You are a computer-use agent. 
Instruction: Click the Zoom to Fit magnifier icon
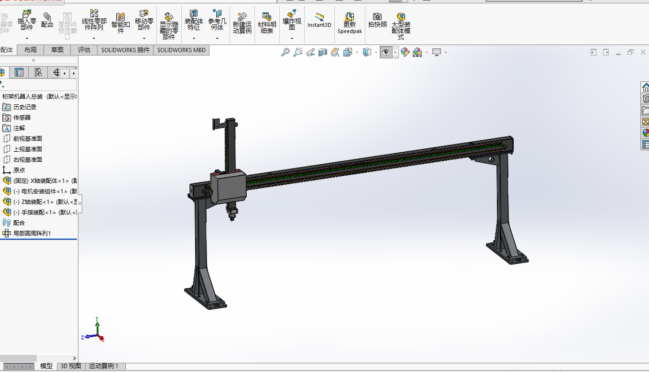point(286,52)
